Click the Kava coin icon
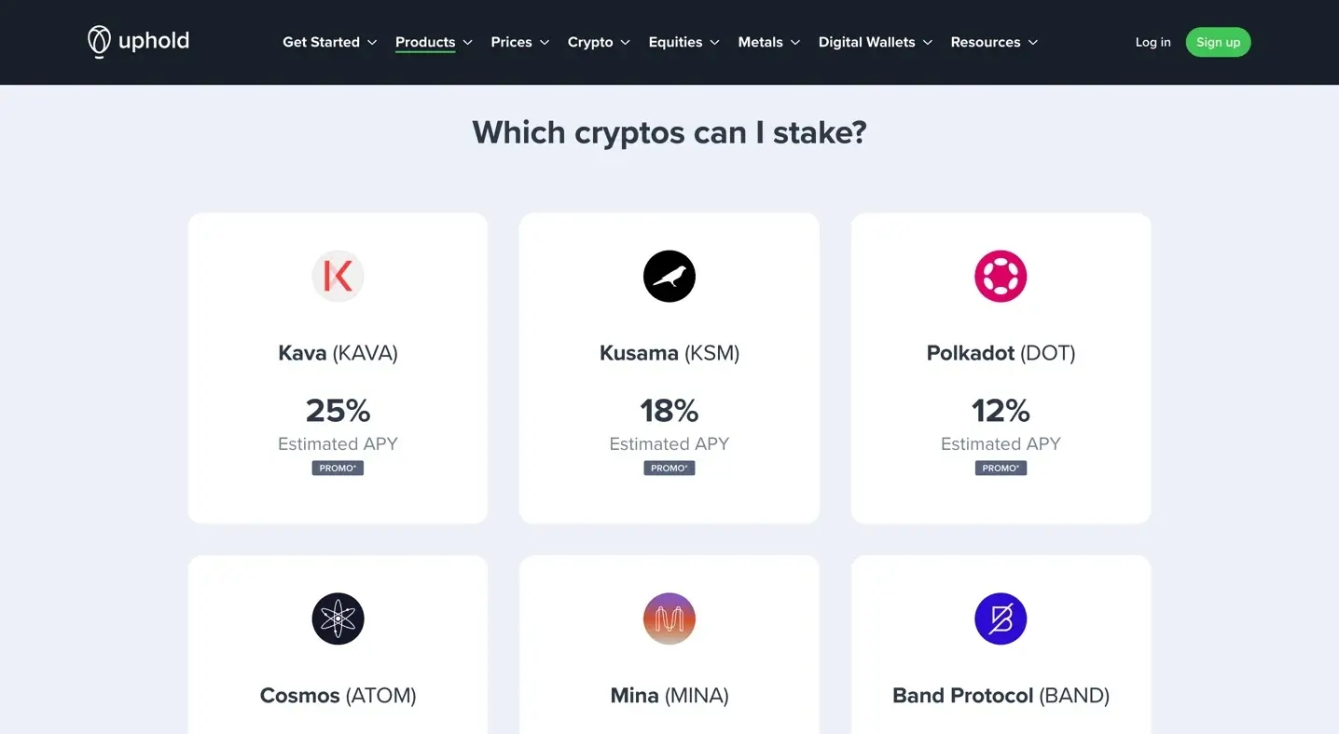Screen dimensions: 1339x734 pyautogui.click(x=338, y=277)
